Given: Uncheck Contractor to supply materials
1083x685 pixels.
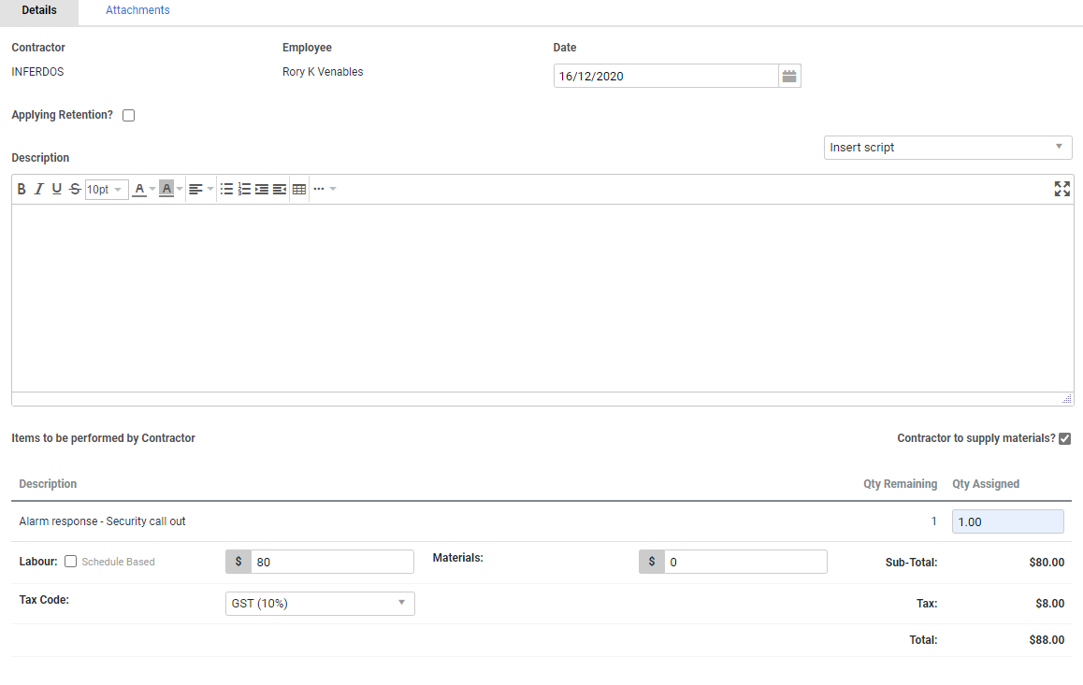Looking at the screenshot, I should (x=1064, y=438).
